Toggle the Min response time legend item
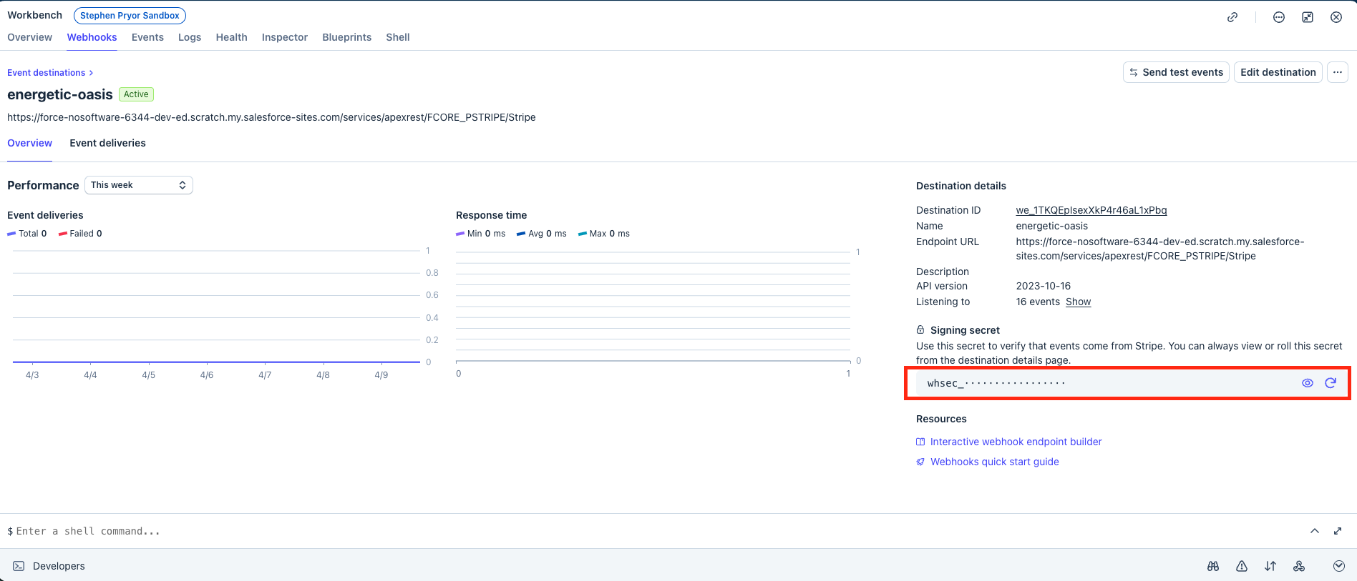 [x=481, y=234]
